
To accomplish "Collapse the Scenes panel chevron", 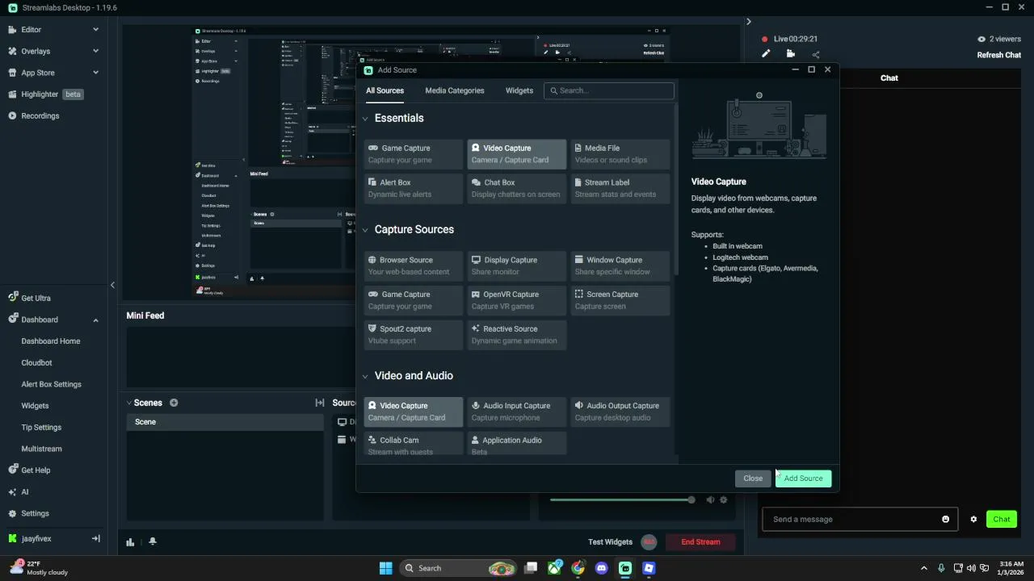I will (128, 403).
